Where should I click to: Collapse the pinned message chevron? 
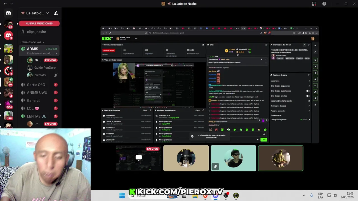pyautogui.click(x=266, y=63)
